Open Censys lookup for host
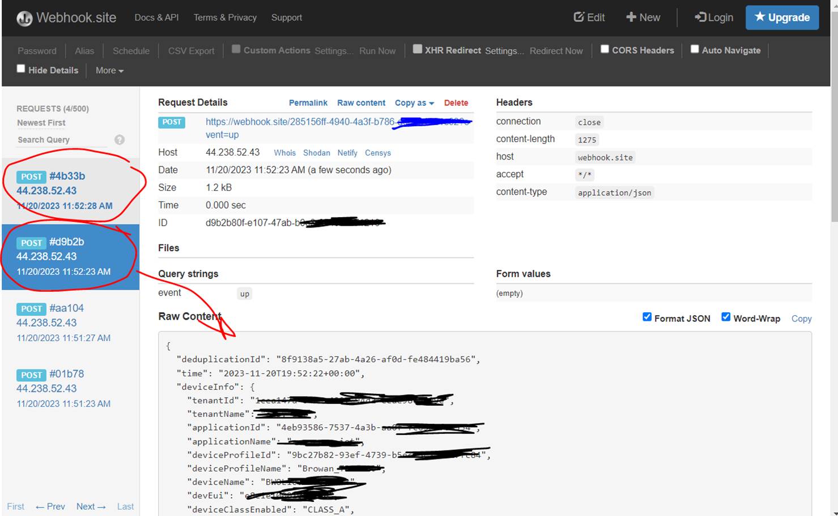The width and height of the screenshot is (838, 516). click(377, 153)
